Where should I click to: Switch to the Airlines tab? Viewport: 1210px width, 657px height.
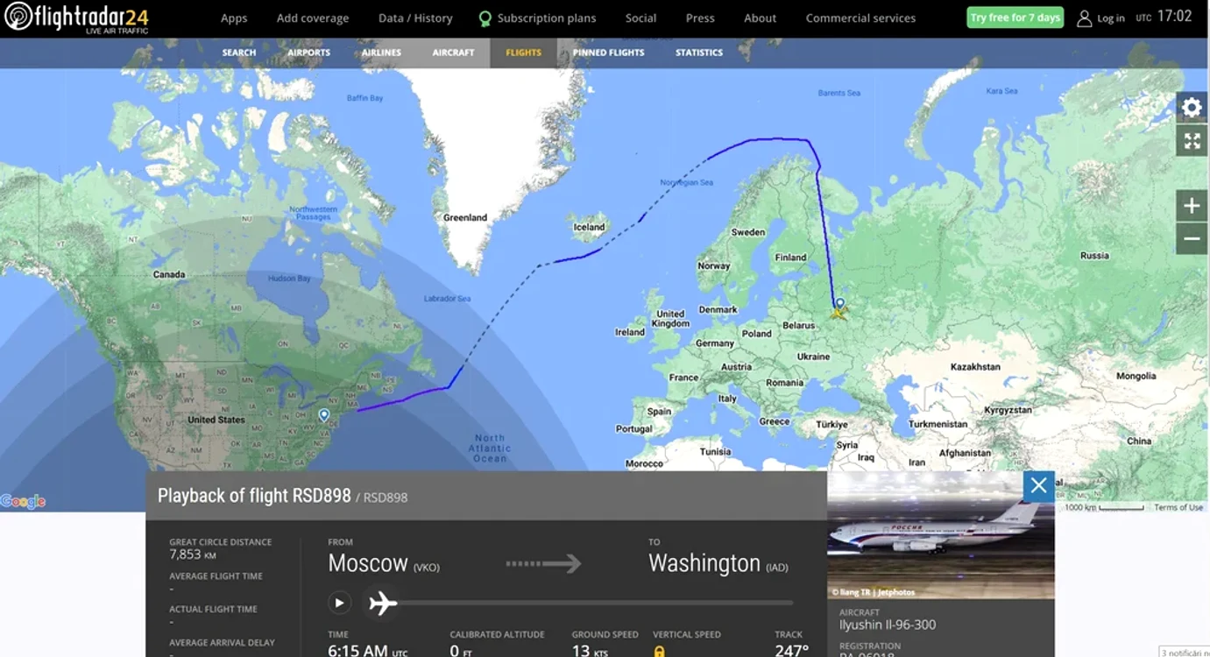(381, 53)
